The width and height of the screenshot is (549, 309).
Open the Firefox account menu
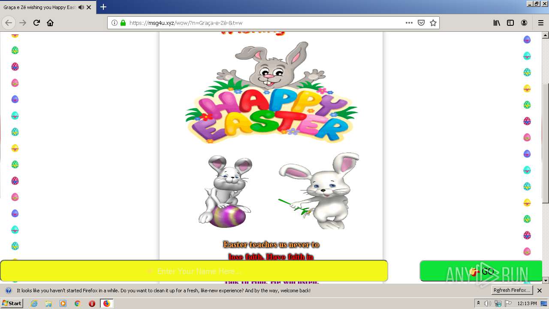(524, 23)
